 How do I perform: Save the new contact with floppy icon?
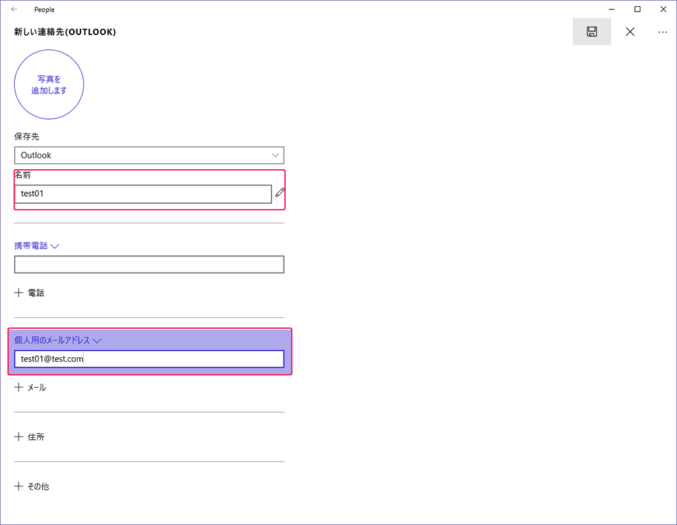[x=592, y=32]
